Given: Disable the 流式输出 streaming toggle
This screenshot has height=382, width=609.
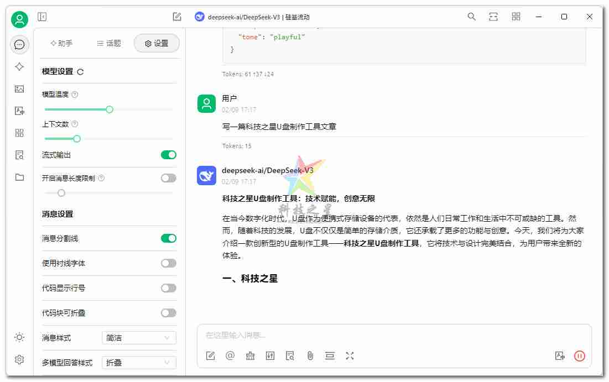Looking at the screenshot, I should click(168, 155).
